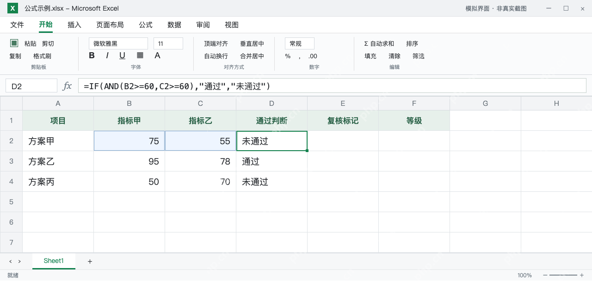
Task: Select header cell 等级
Action: coord(414,121)
